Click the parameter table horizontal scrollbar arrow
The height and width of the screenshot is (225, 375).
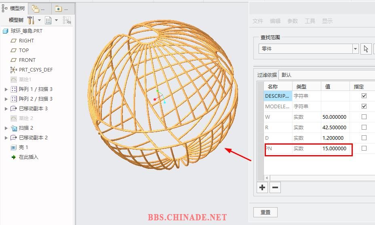(267, 178)
